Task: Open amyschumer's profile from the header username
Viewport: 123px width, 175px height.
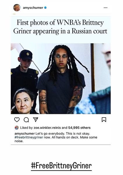Action: pos(33,8)
